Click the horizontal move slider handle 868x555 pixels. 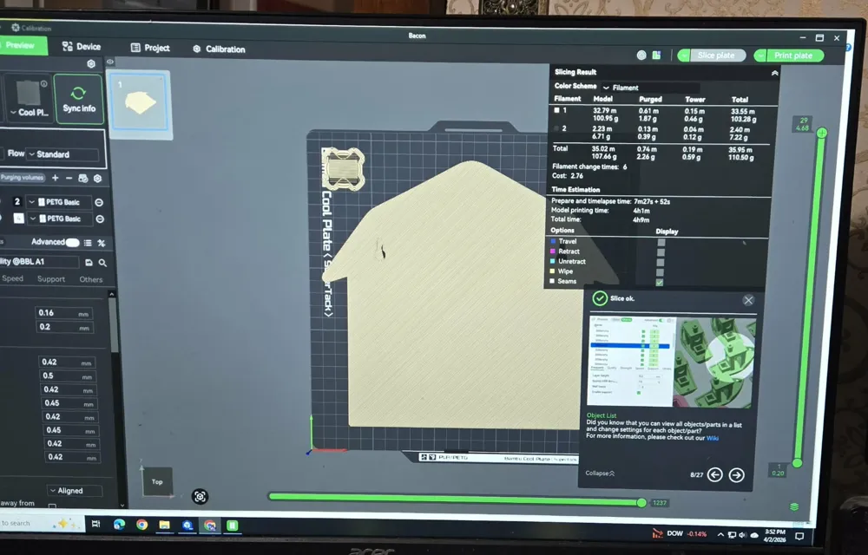641,502
